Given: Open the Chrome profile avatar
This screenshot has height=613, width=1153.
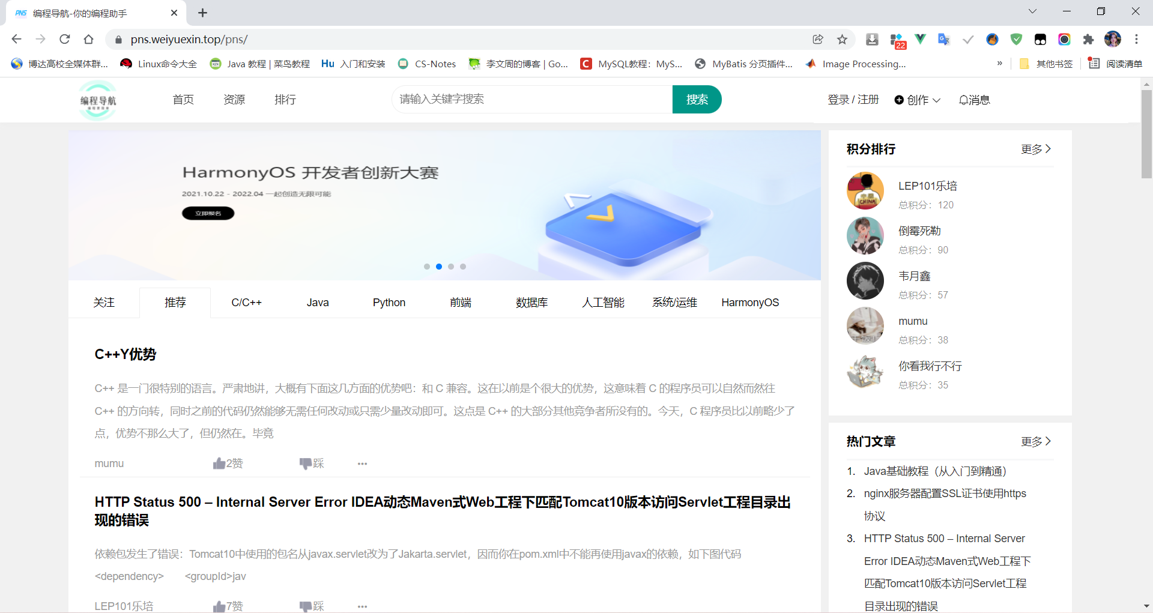Looking at the screenshot, I should click(x=1113, y=39).
